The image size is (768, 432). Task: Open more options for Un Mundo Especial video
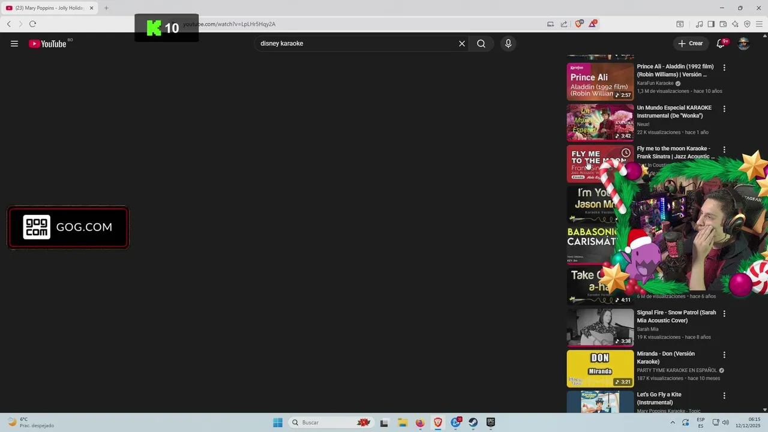(x=724, y=109)
